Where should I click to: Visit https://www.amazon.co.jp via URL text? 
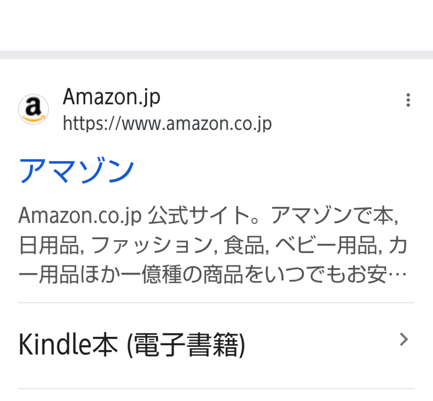click(167, 124)
